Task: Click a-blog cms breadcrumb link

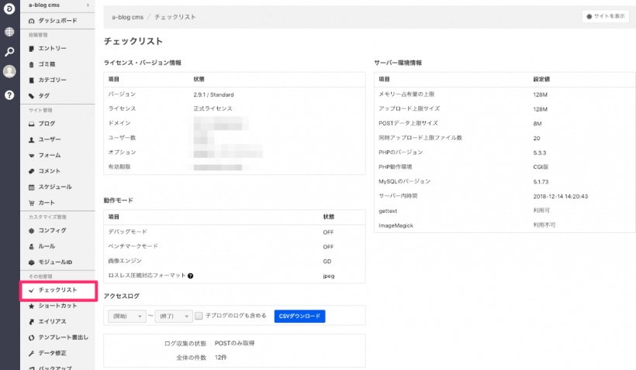Action: click(x=127, y=16)
